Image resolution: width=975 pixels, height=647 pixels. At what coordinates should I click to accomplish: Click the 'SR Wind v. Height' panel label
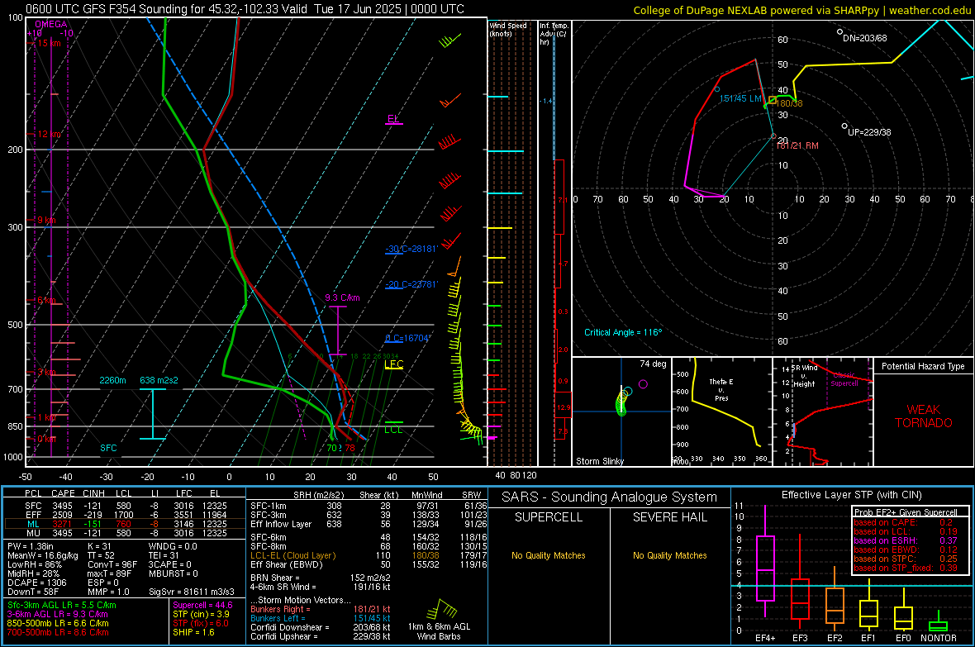(x=805, y=376)
